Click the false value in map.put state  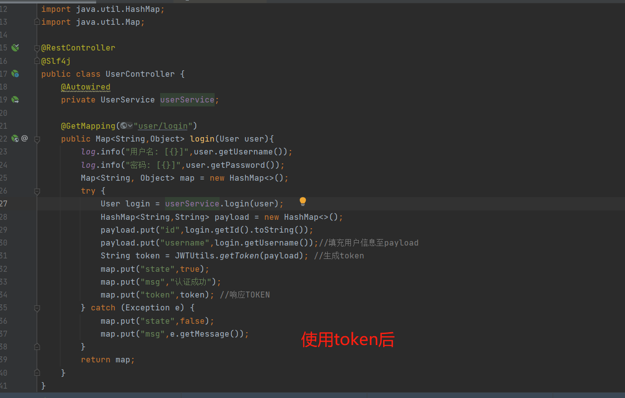pos(192,321)
